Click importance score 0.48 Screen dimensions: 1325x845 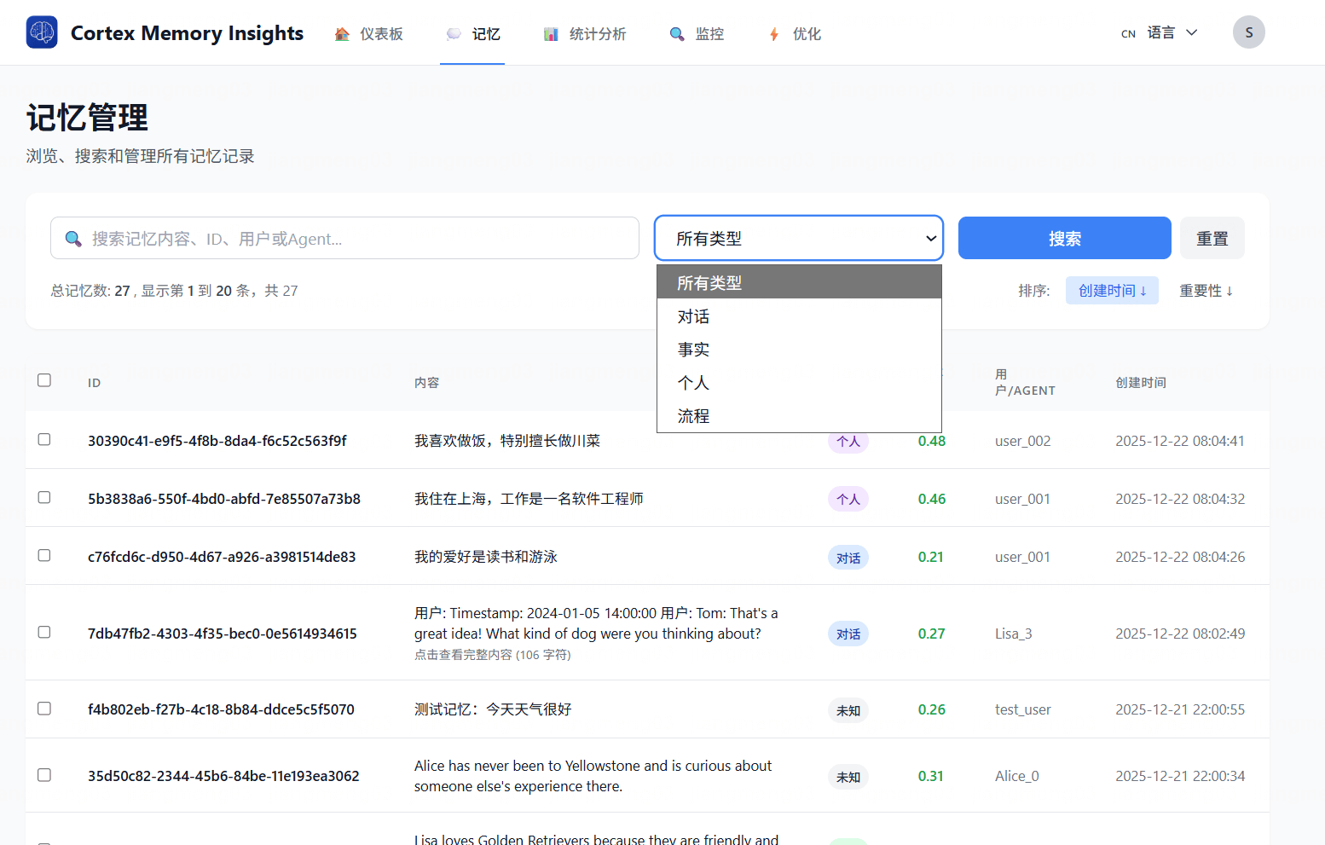[932, 441]
